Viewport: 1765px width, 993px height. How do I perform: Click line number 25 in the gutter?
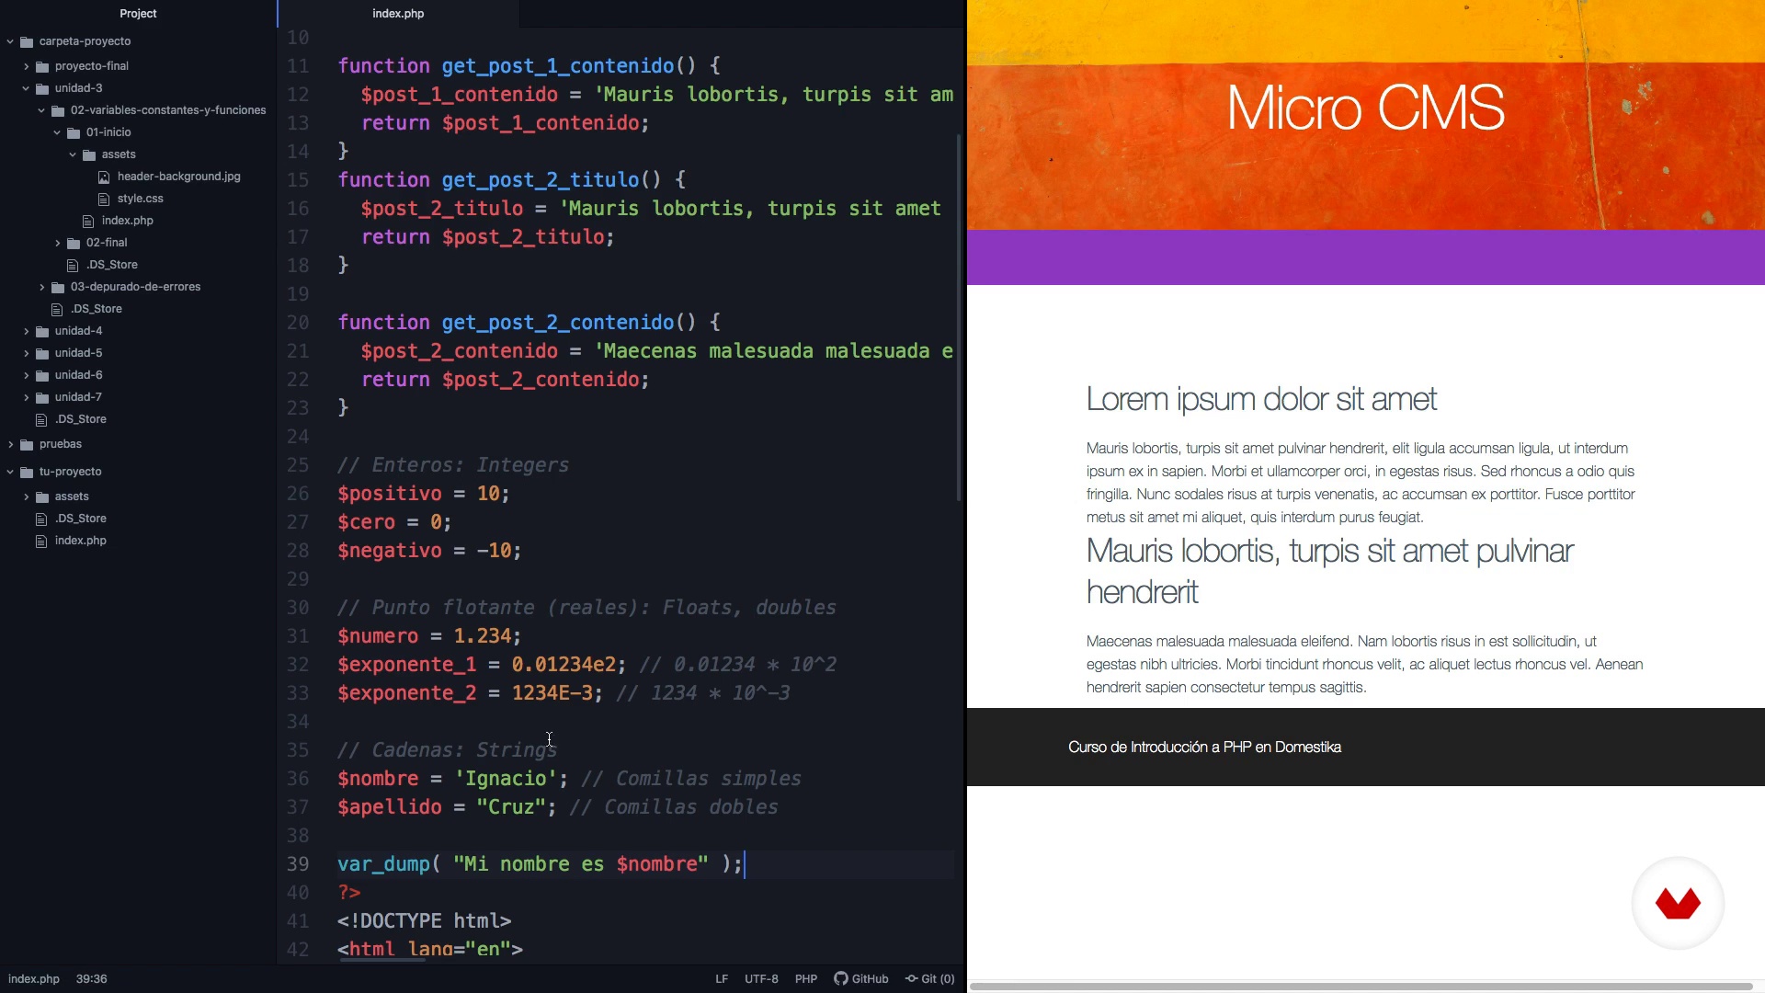(298, 464)
